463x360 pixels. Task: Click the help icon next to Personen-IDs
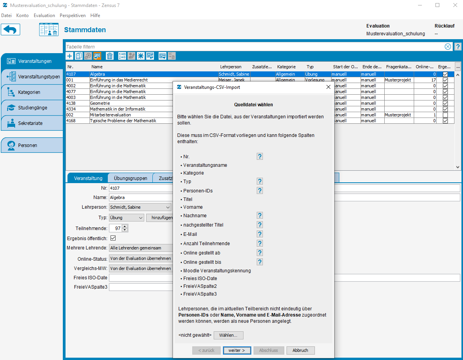click(x=260, y=190)
